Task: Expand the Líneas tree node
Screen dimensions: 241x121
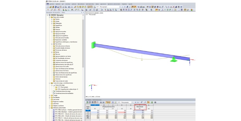Action: pyautogui.click(x=52, y=21)
